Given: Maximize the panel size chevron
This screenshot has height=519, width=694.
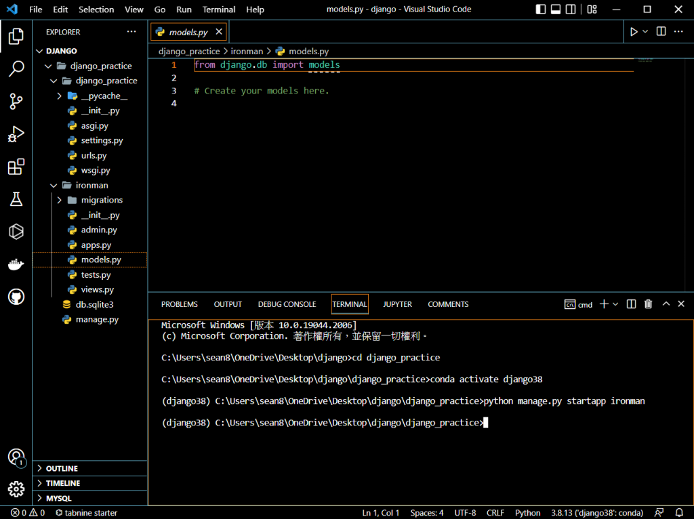Looking at the screenshot, I should click(666, 304).
